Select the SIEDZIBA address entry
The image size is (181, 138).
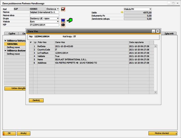[15, 44]
